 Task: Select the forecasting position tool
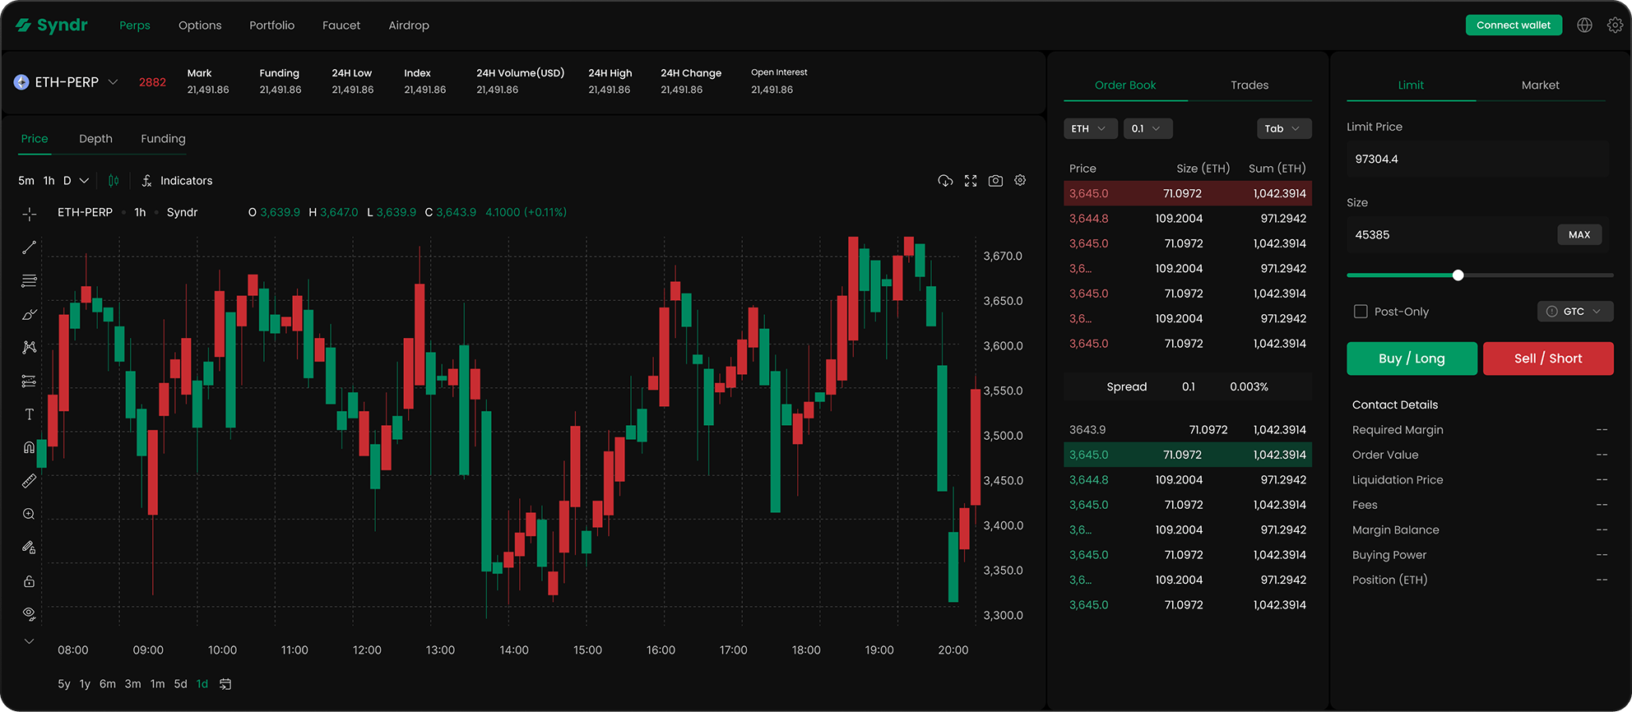coord(29,381)
